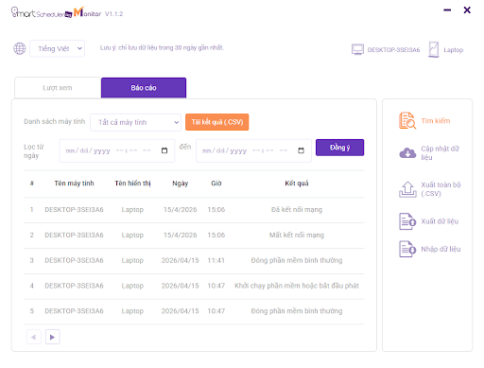This screenshot has height=368, width=484.
Task: Click the 11:41 time cell
Action: pos(216,260)
